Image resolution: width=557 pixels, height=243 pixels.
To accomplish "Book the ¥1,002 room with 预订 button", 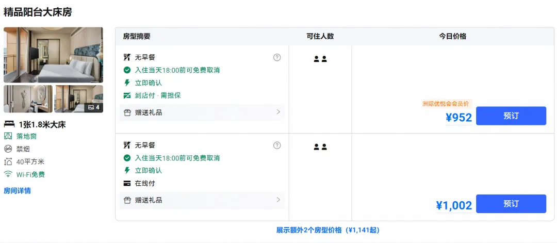I will click(511, 204).
